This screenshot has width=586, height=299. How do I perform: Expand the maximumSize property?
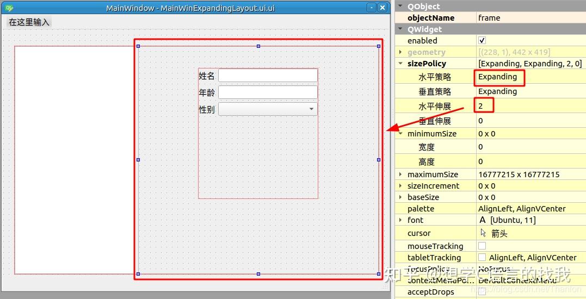click(x=400, y=175)
